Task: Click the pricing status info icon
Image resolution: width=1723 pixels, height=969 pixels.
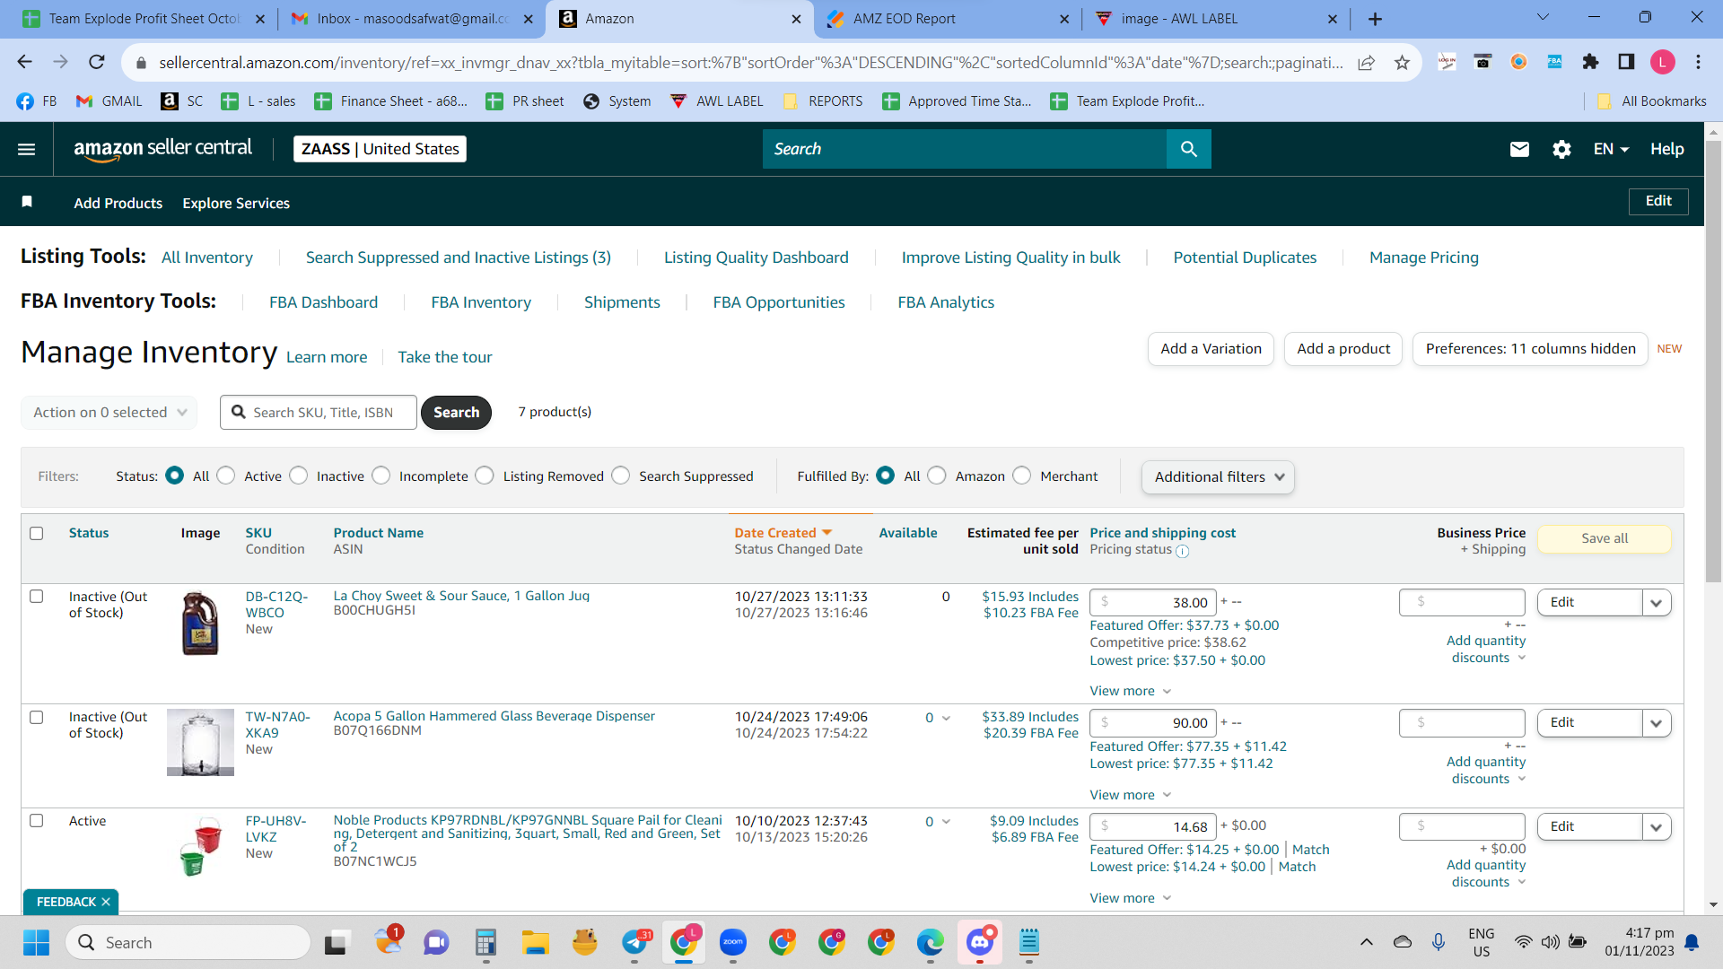Action: tap(1182, 551)
